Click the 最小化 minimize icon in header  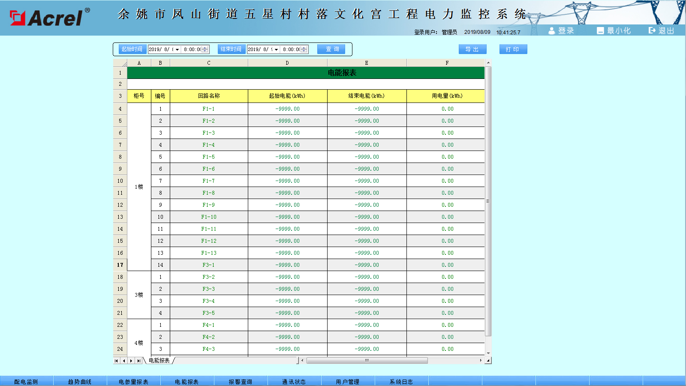click(600, 31)
